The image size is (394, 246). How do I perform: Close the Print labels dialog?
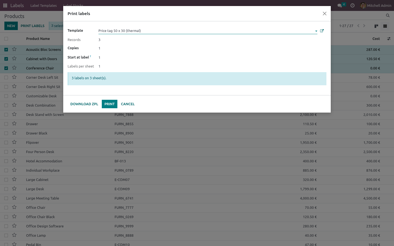tap(325, 14)
